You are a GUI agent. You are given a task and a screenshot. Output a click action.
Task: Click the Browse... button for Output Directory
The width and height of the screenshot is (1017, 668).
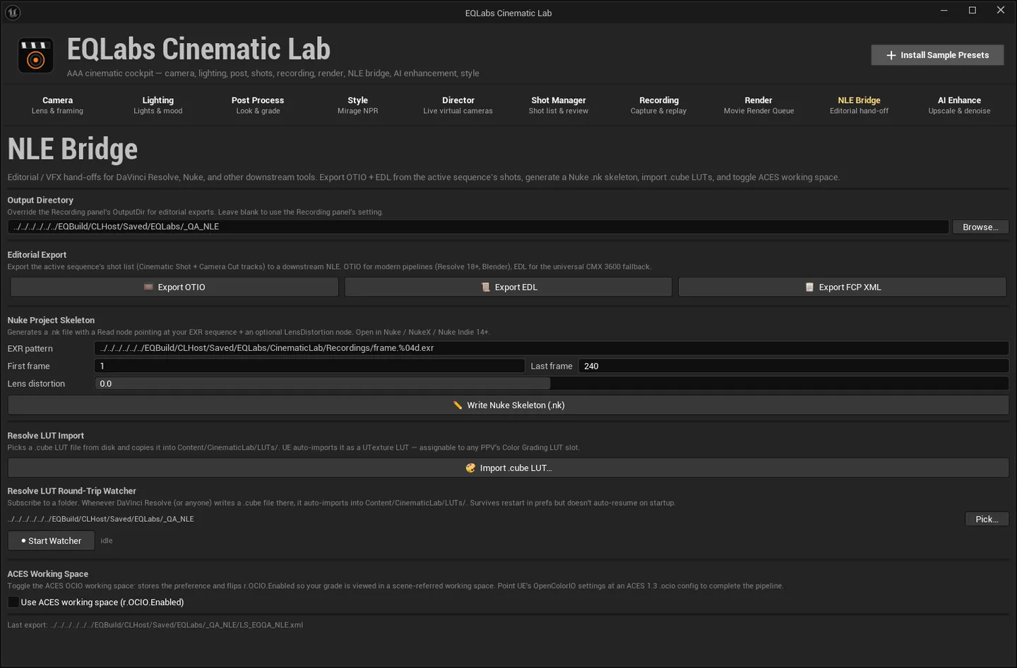point(980,227)
